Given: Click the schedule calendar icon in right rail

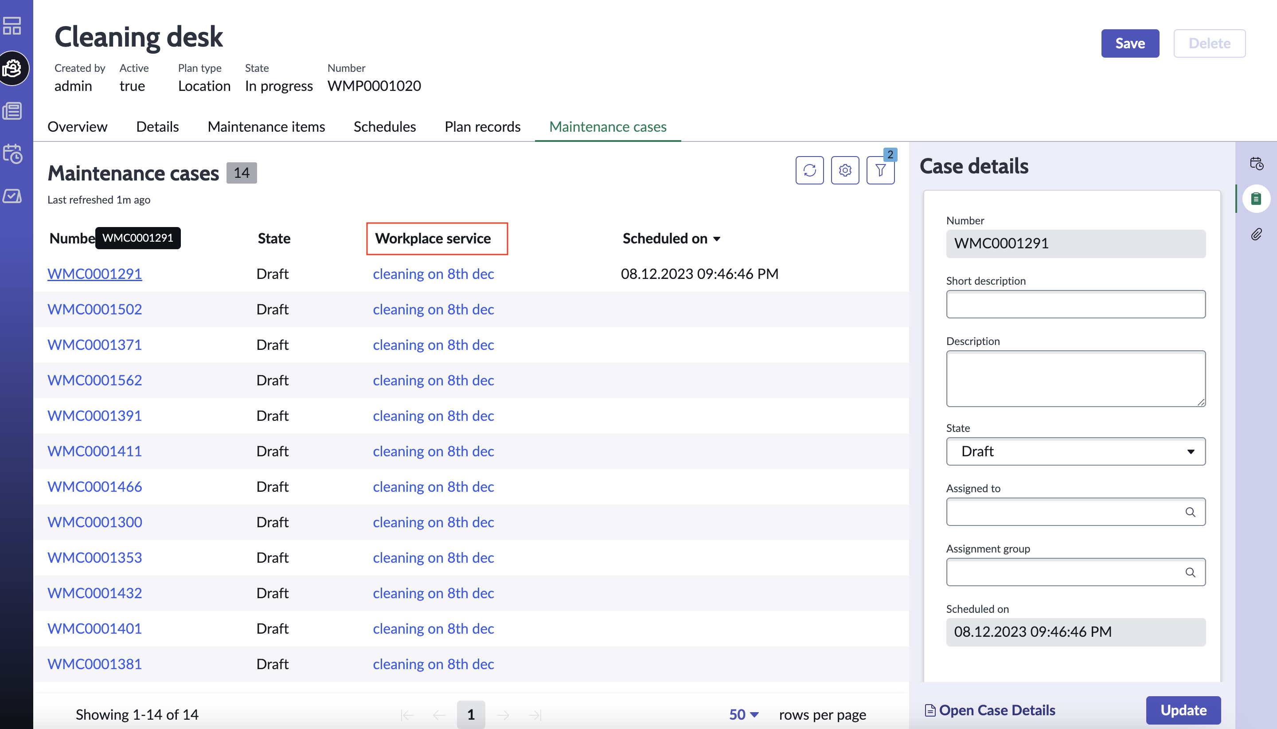Looking at the screenshot, I should 1257,163.
